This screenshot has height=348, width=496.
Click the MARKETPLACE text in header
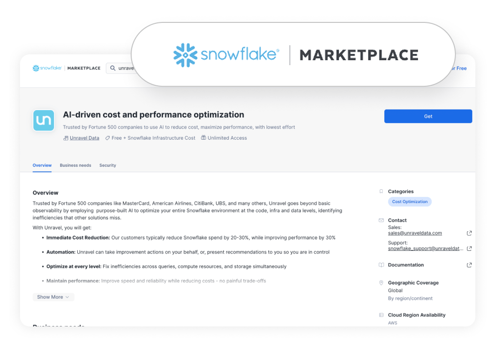click(x=84, y=68)
